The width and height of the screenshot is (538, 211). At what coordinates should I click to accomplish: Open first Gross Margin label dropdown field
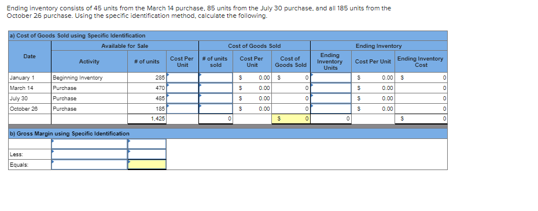point(89,144)
